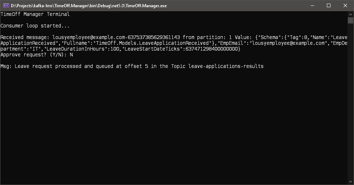Image resolution: width=354 pixels, height=185 pixels.
Task: Close the TimeOff.Manager.exe console window
Action: point(345,5)
